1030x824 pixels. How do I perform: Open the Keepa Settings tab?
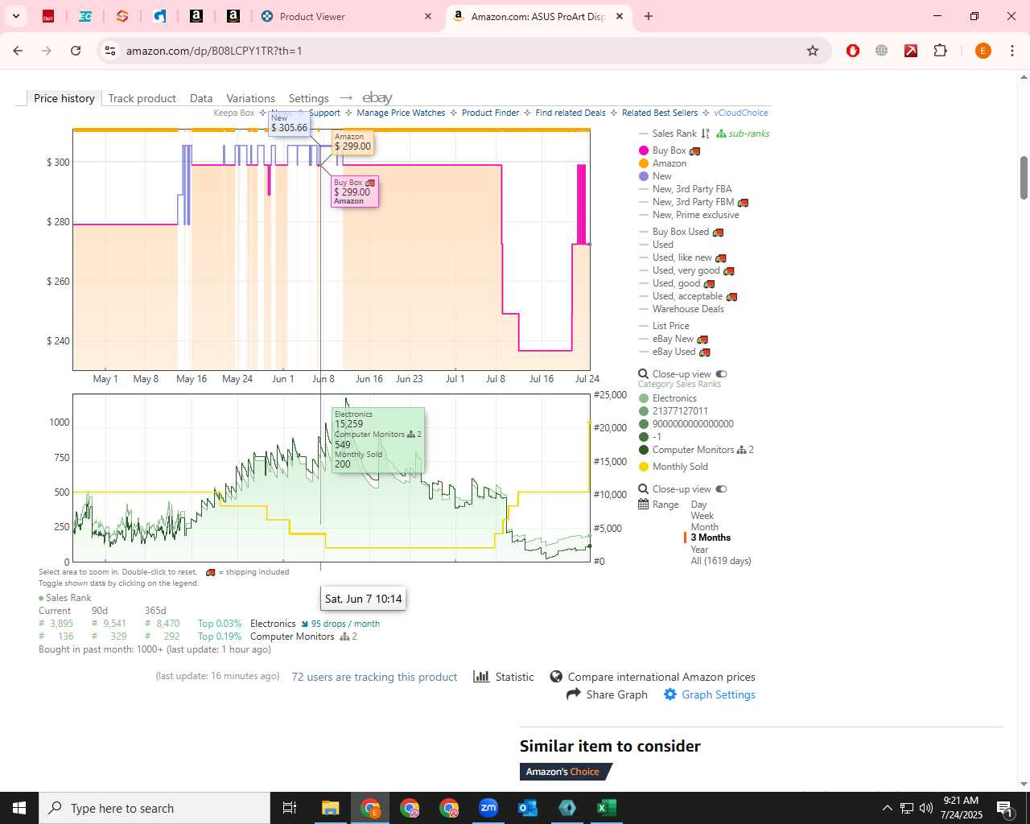tap(309, 98)
